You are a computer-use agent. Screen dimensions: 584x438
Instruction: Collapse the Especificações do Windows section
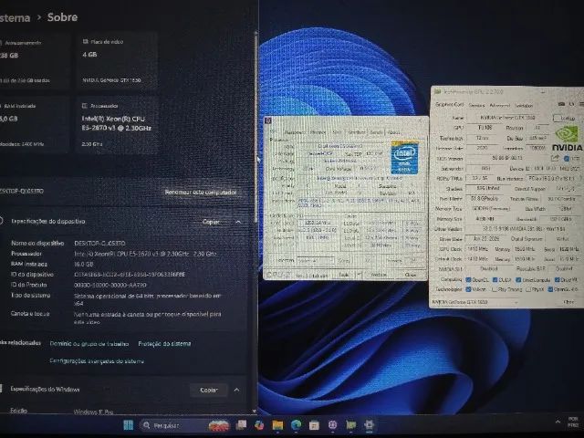(236, 390)
